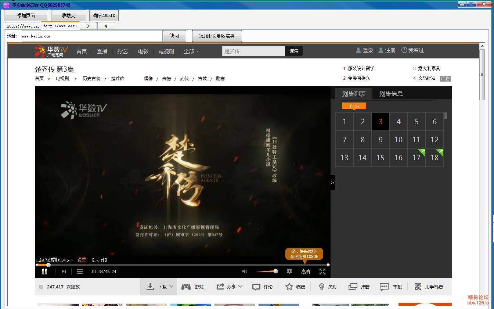494x309 pixels.
Task: Open 服装设计留学 ad link
Action: click(361, 68)
